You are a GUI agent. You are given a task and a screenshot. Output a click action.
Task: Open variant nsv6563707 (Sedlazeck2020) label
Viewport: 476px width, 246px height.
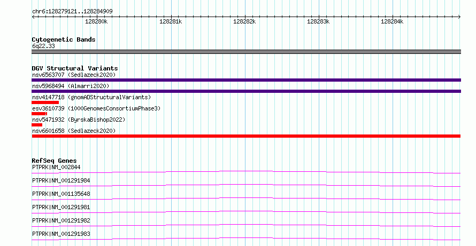pos(74,75)
